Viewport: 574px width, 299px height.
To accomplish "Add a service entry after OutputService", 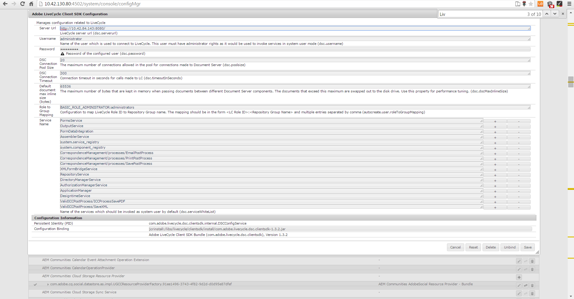I will coord(495,126).
